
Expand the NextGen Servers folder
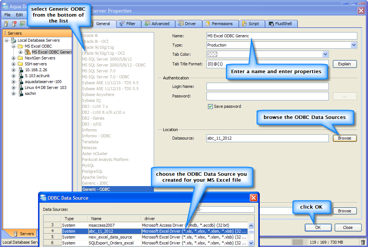[x=14, y=58]
